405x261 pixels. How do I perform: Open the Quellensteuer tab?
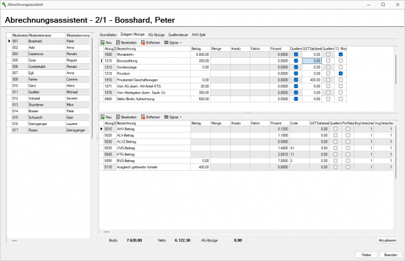tap(178, 35)
